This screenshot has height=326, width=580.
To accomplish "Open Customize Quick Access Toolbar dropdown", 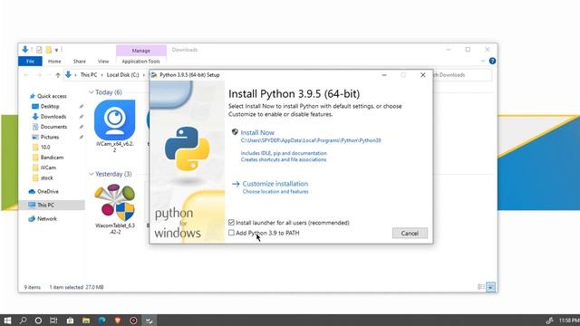I will pyautogui.click(x=56, y=50).
